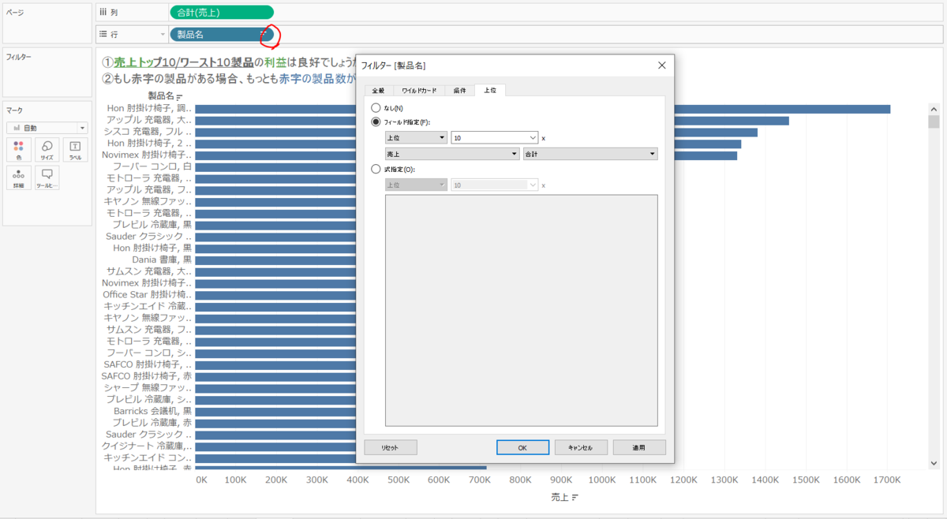The width and height of the screenshot is (947, 519).
Task: Select the 式指定(O) radio option
Action: (x=376, y=169)
